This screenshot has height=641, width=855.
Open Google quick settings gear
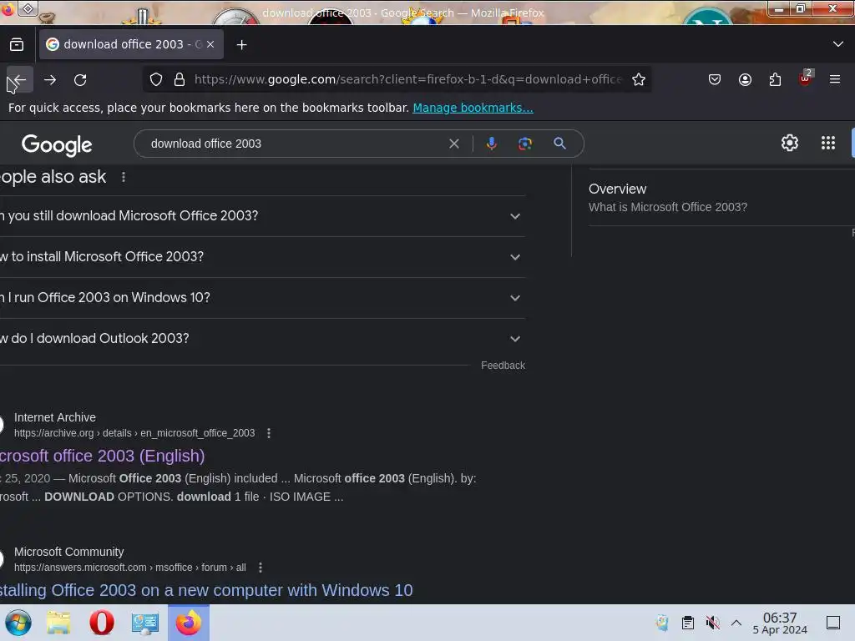790,143
